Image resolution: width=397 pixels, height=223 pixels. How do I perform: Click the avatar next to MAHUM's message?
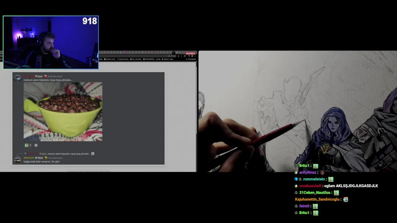point(17,160)
